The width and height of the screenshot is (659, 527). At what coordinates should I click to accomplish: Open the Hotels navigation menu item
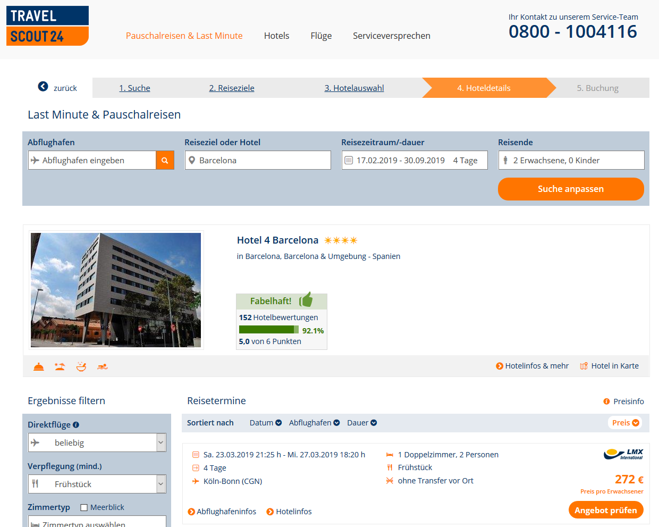276,36
